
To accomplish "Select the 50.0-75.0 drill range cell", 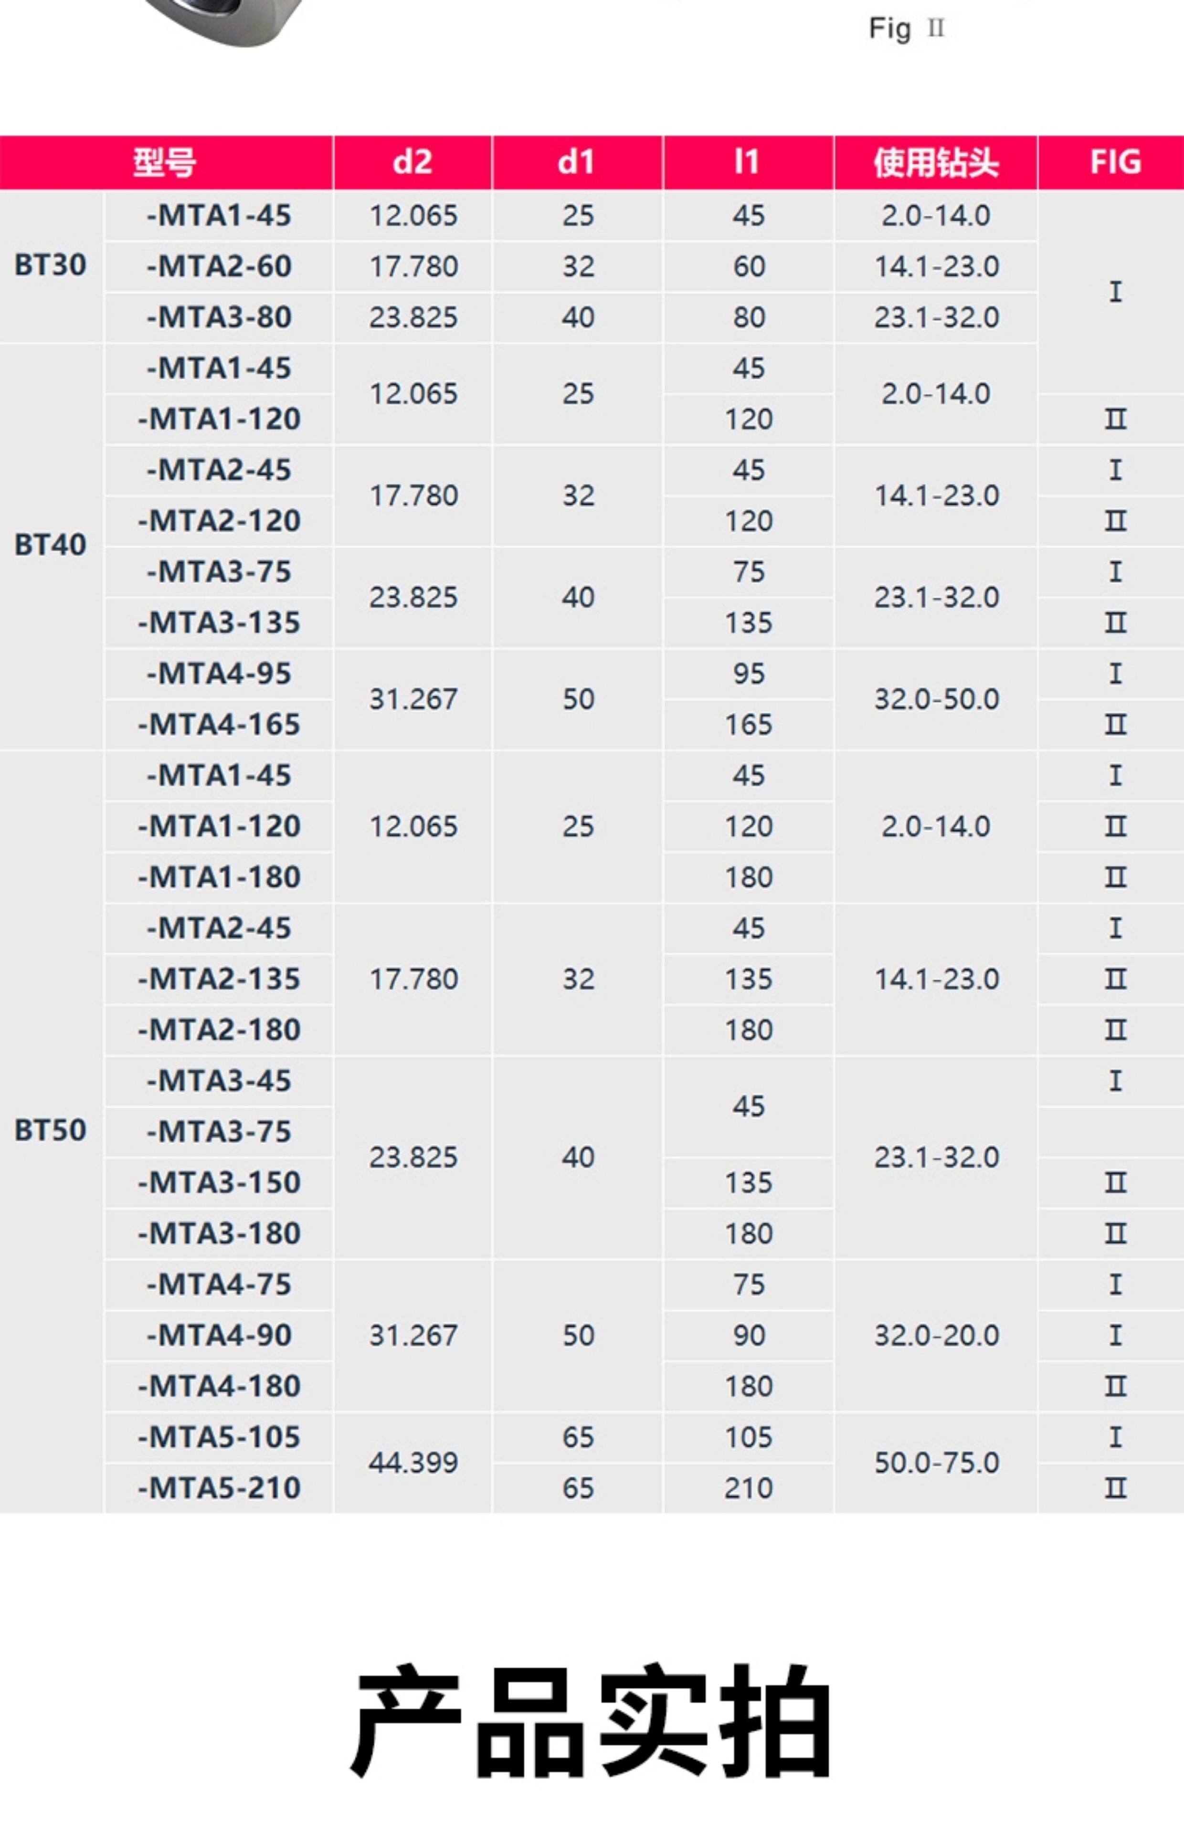I will [936, 1463].
